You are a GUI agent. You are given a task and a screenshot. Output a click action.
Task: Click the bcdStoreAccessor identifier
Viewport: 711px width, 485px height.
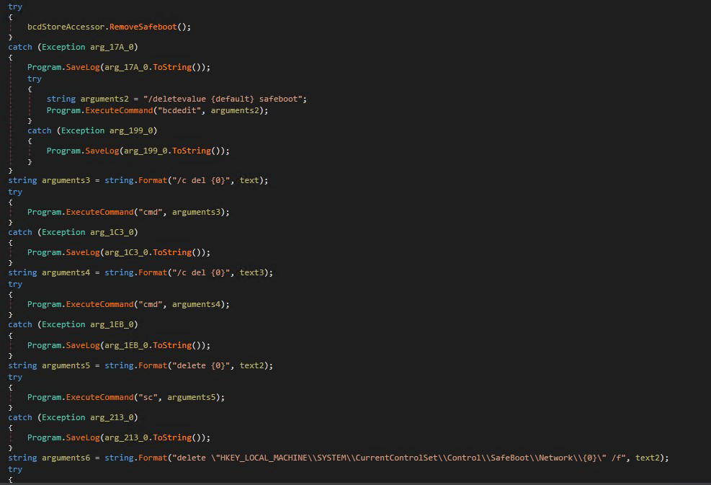click(x=66, y=27)
